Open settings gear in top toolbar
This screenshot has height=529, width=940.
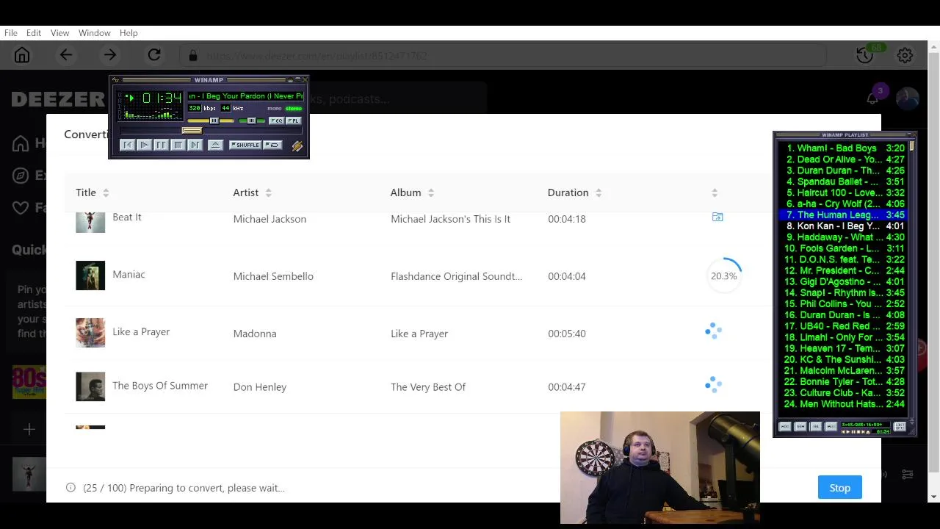pos(905,55)
